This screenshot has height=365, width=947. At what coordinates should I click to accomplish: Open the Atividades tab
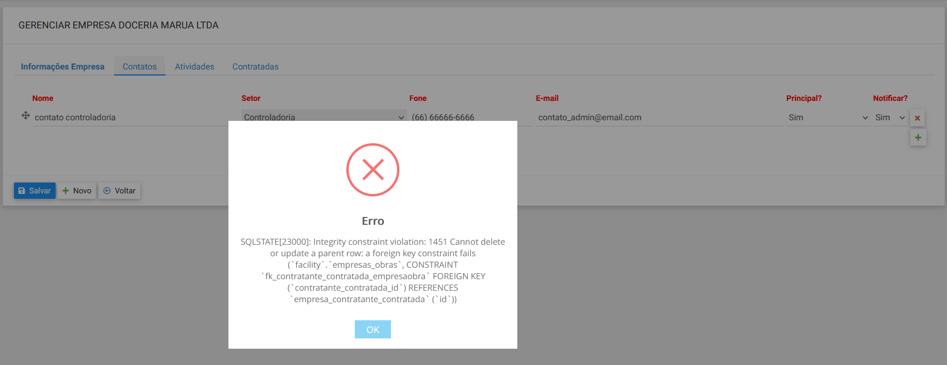click(195, 66)
